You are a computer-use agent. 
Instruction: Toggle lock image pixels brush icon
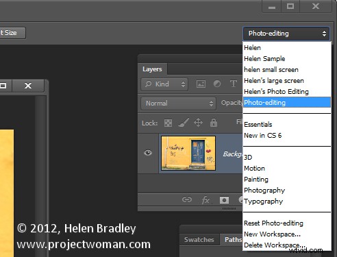184,123
